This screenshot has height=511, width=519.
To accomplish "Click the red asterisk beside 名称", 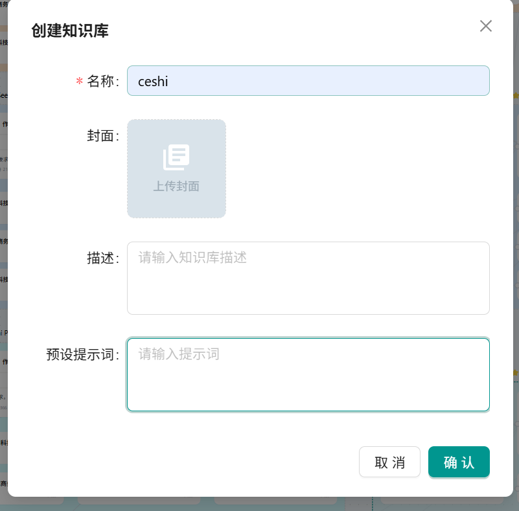I will pyautogui.click(x=78, y=81).
